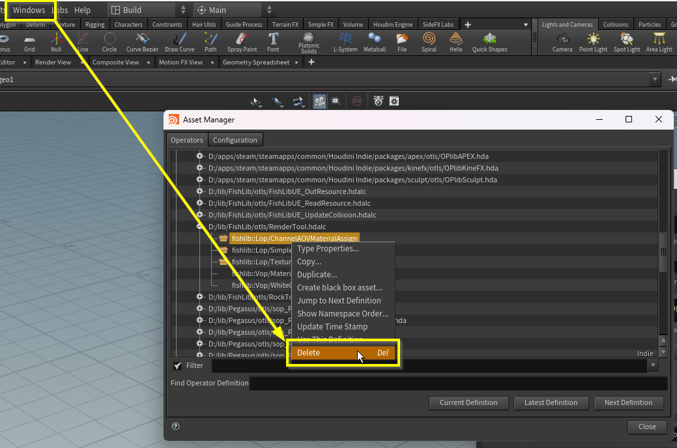
Task: Create a Font object
Action: (273, 42)
